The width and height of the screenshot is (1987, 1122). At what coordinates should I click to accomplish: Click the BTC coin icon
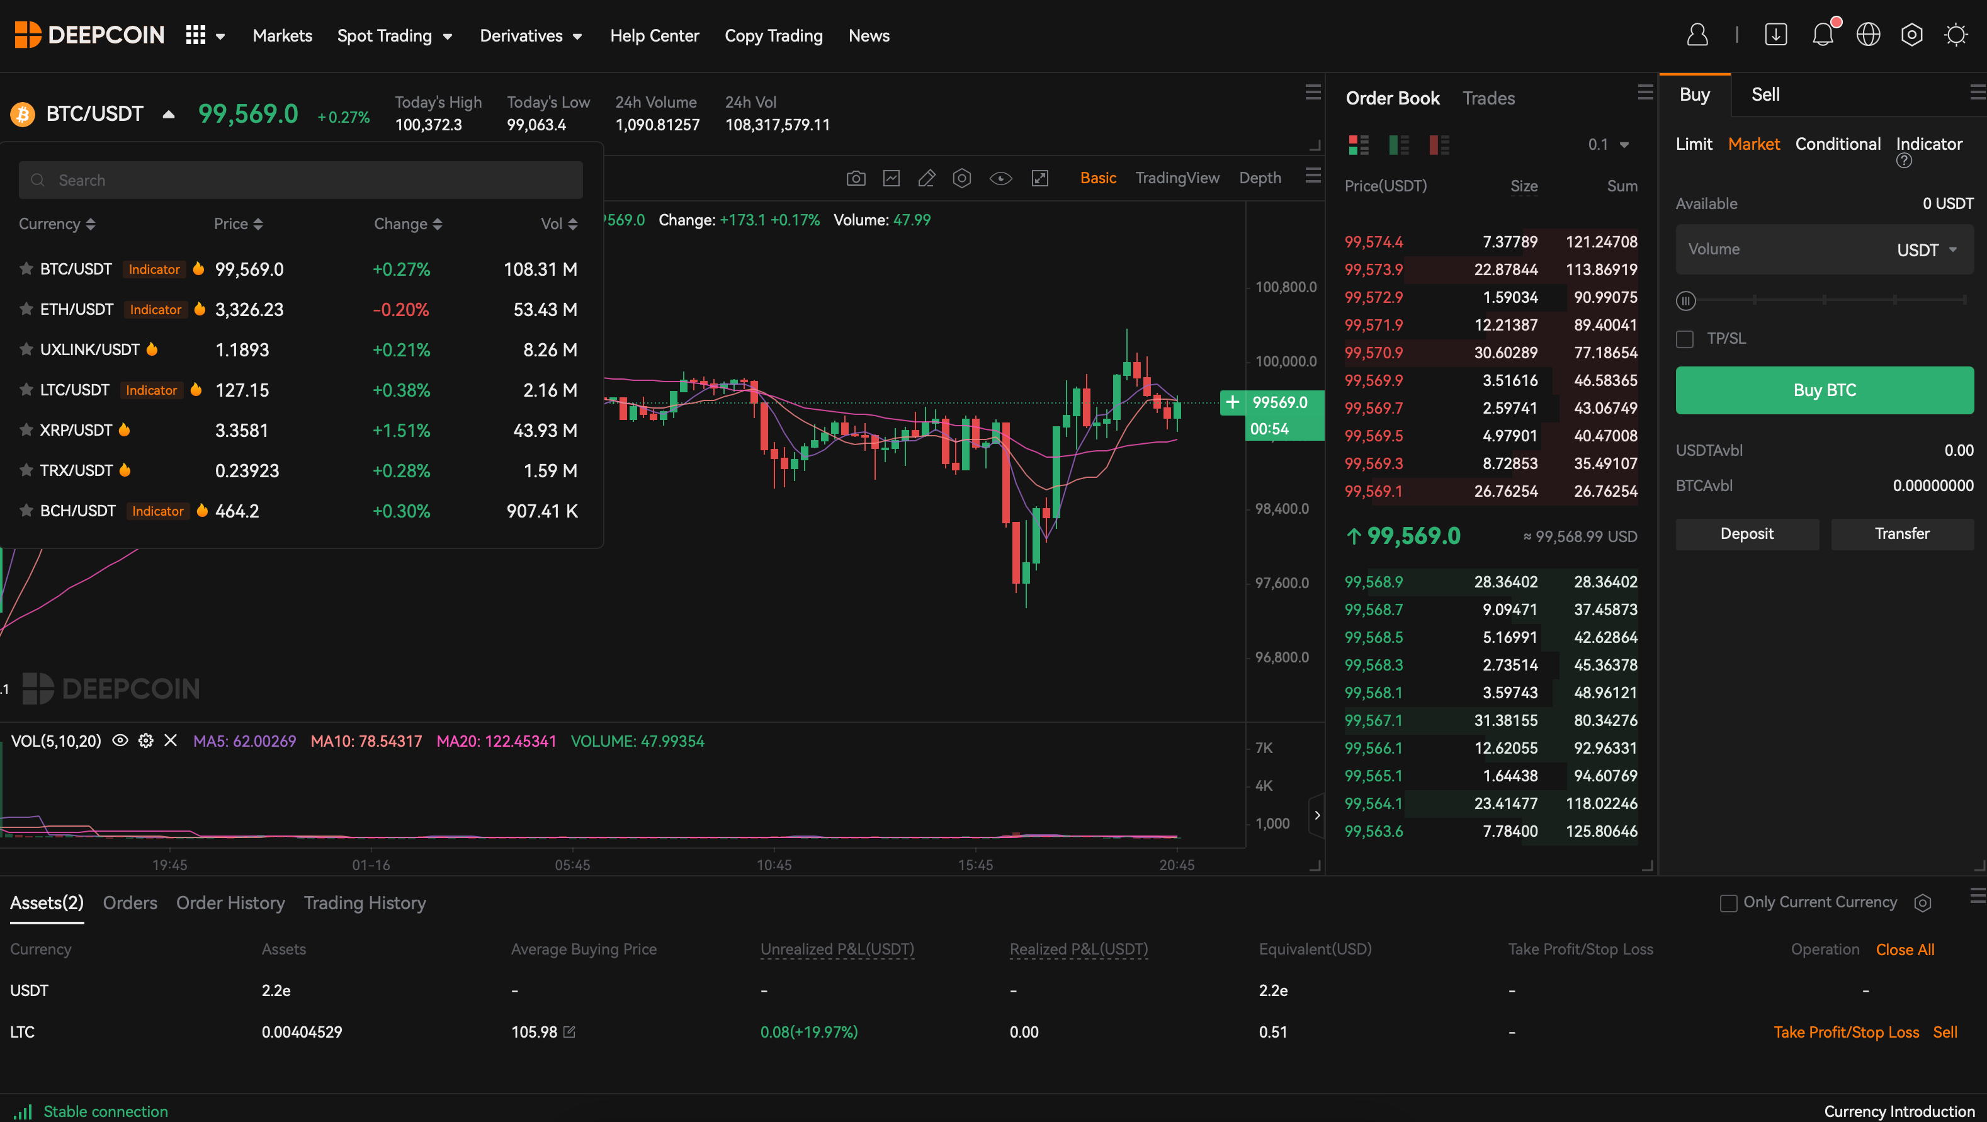pyautogui.click(x=23, y=114)
